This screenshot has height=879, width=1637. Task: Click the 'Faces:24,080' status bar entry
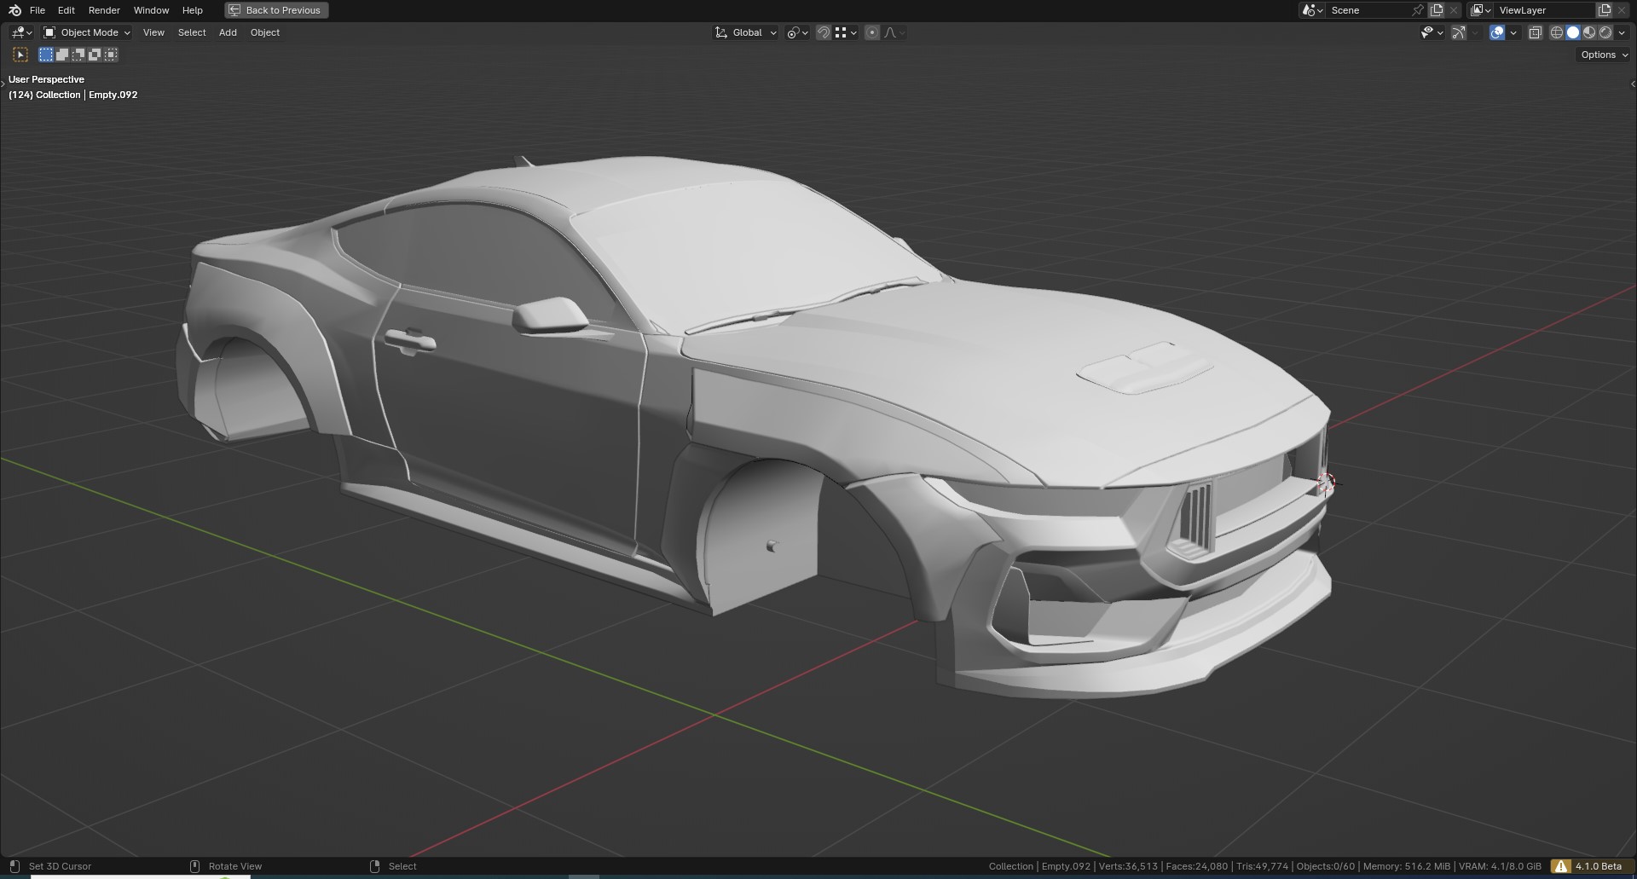pyautogui.click(x=1197, y=866)
